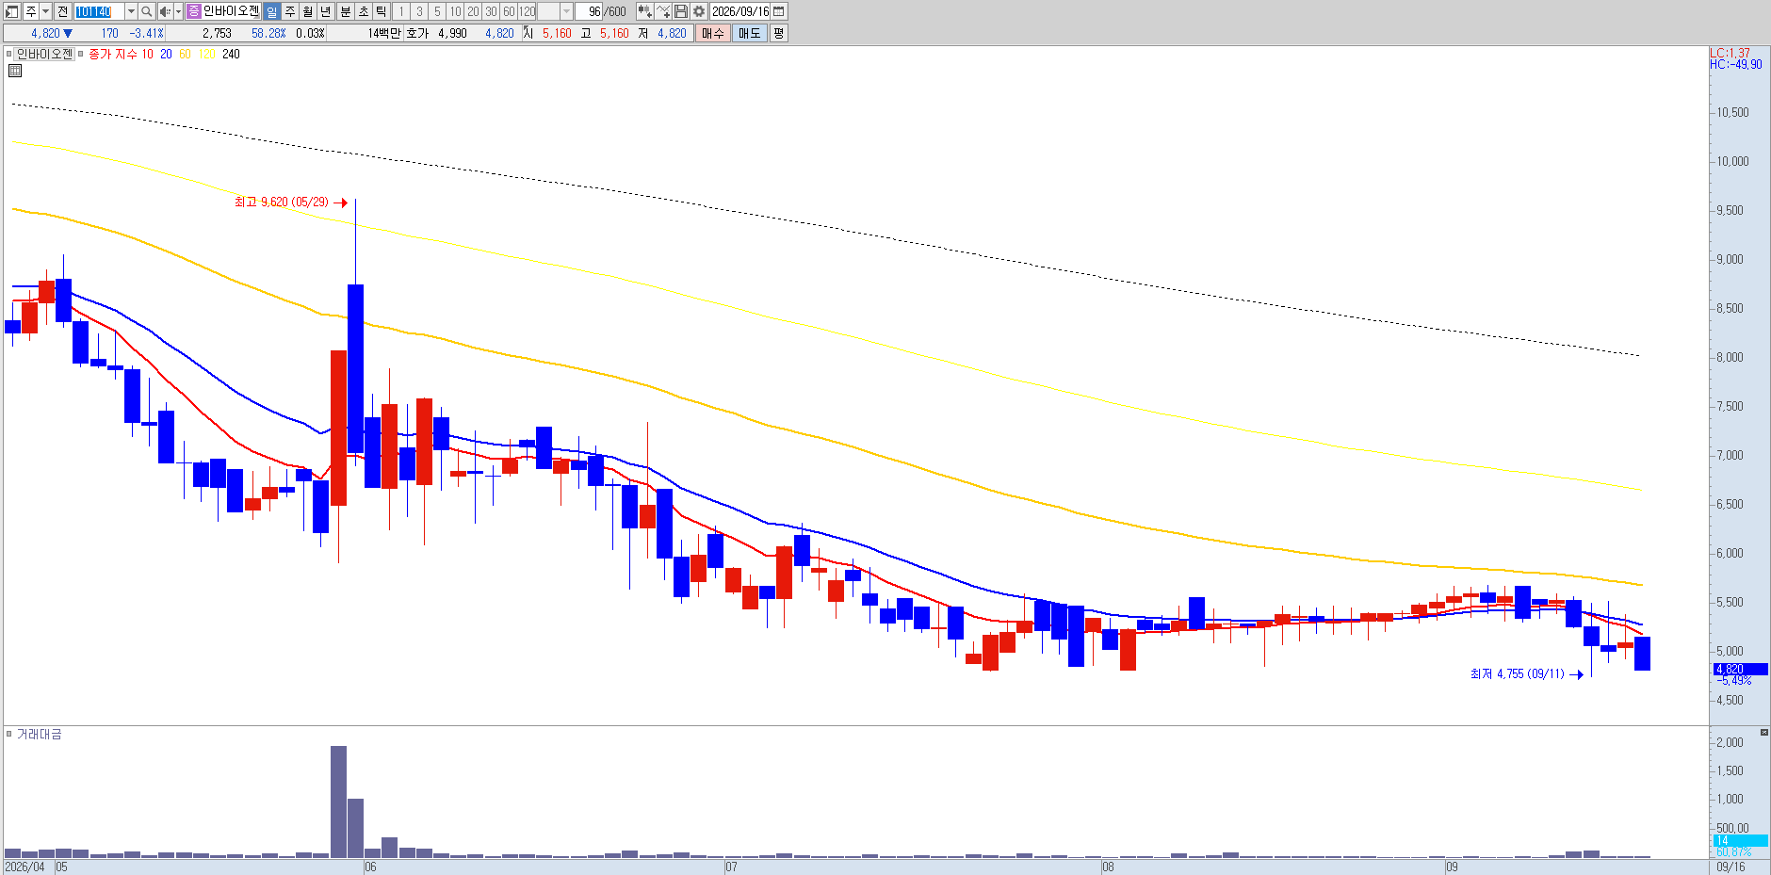Switch to 분 minute chart period
The image size is (1771, 875).
pyautogui.click(x=345, y=11)
